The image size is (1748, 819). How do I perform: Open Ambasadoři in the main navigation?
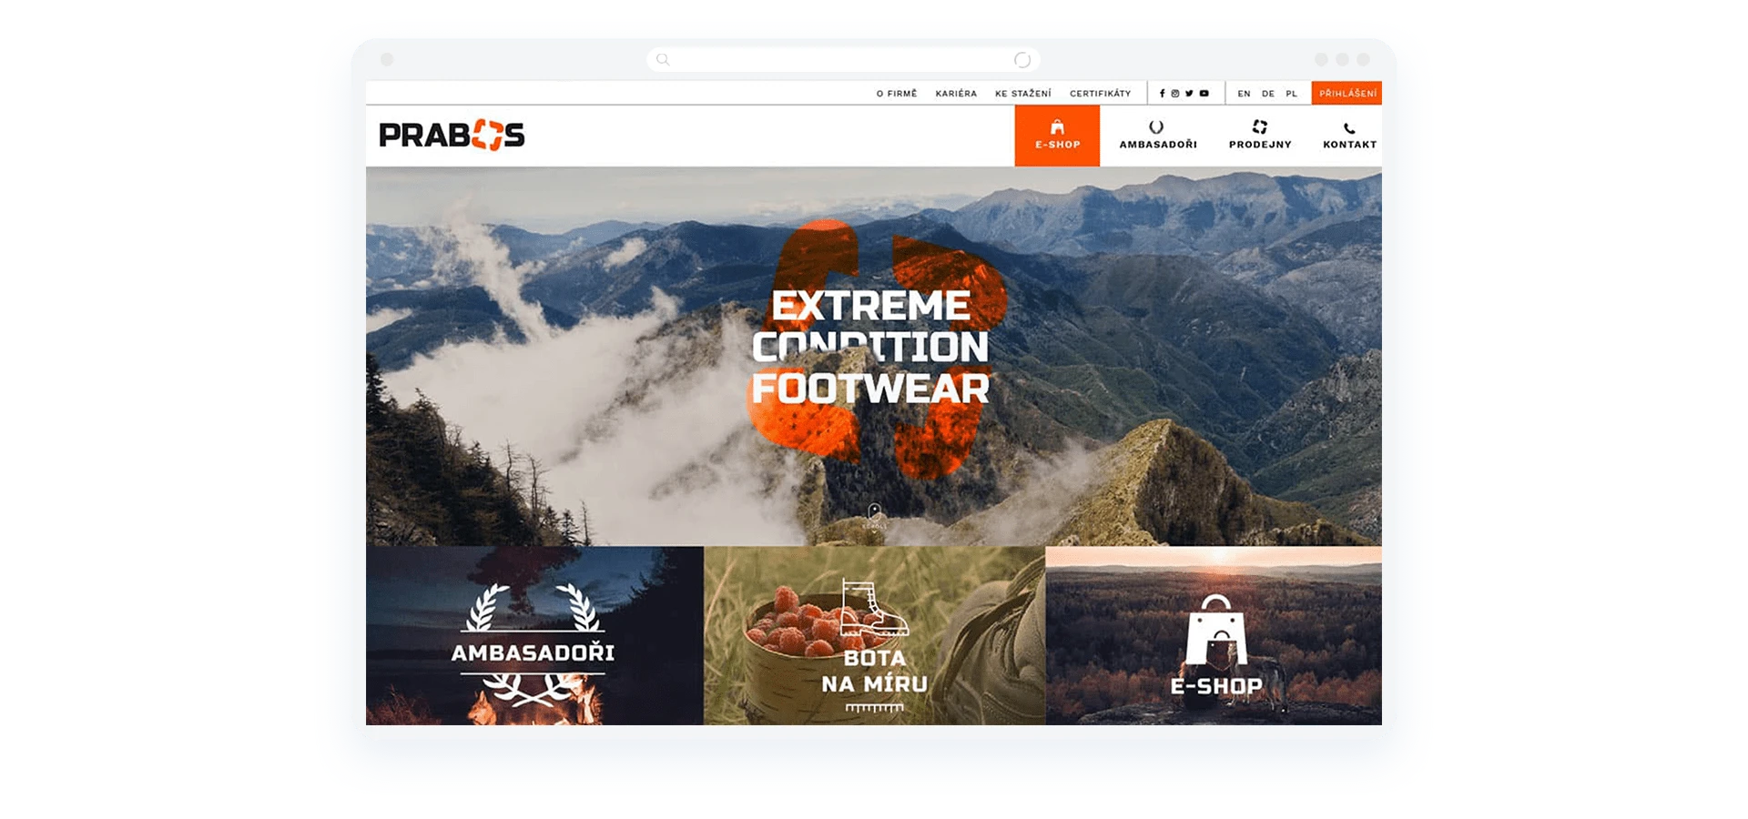point(1157,136)
